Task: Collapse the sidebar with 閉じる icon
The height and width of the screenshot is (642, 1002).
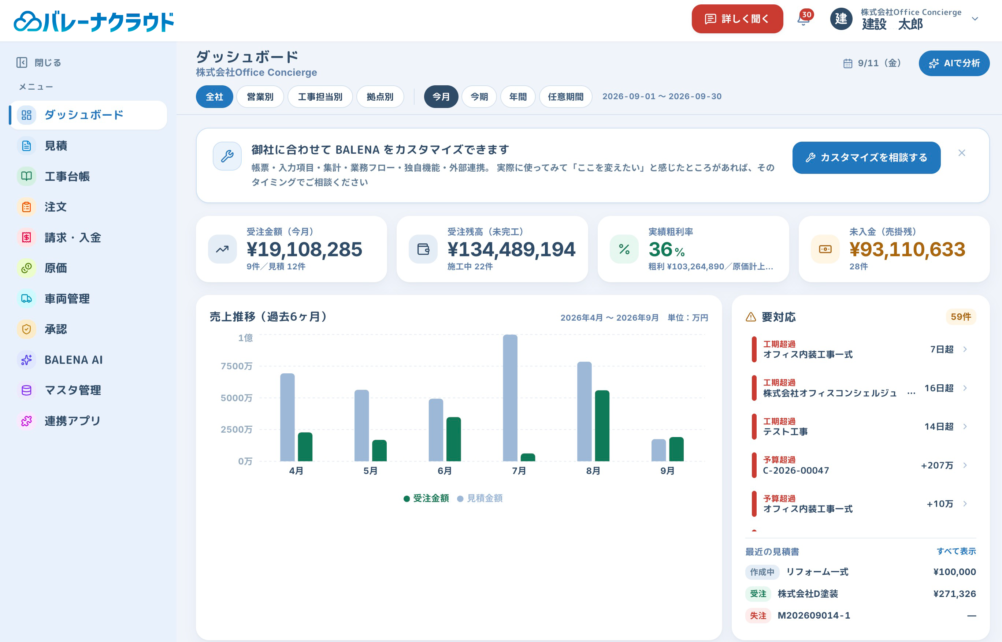Action: tap(22, 63)
